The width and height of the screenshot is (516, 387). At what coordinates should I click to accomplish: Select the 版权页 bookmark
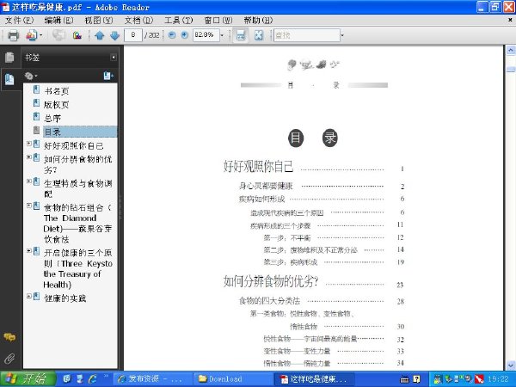click(x=56, y=105)
